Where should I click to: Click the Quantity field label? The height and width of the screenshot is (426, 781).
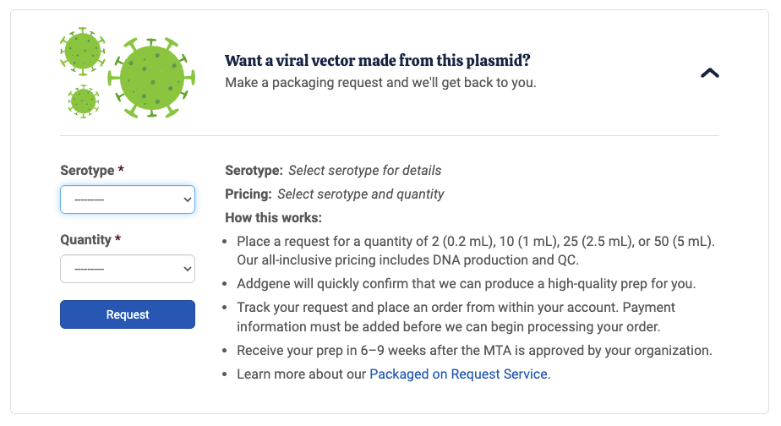tap(85, 240)
